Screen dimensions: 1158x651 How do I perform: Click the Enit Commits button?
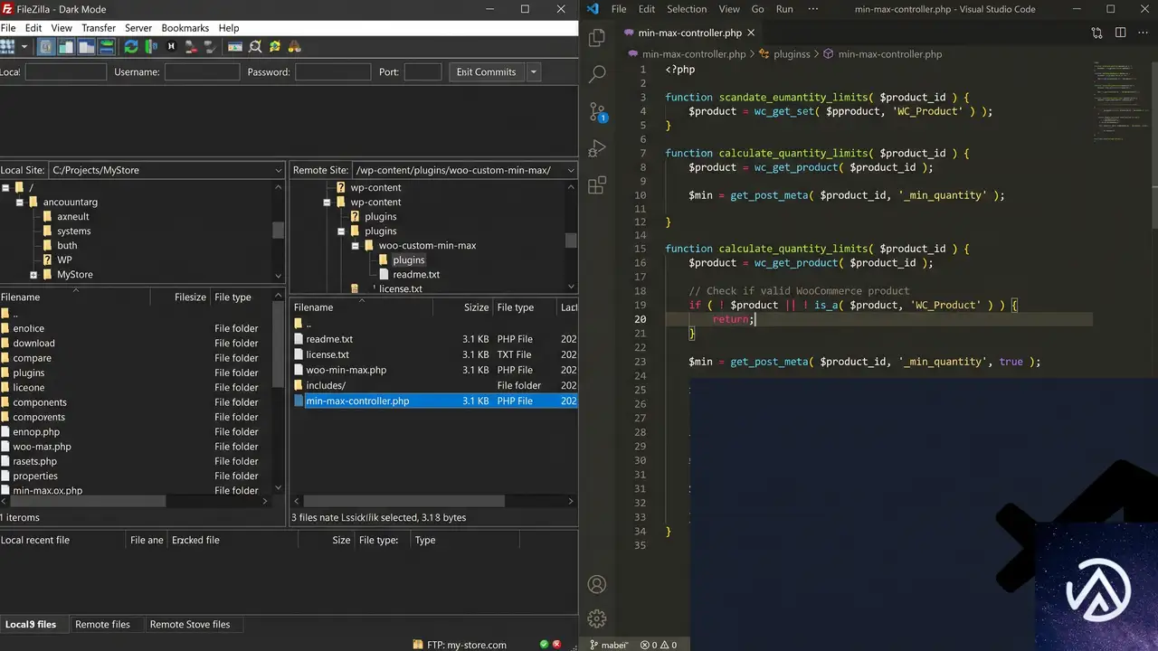click(x=487, y=72)
